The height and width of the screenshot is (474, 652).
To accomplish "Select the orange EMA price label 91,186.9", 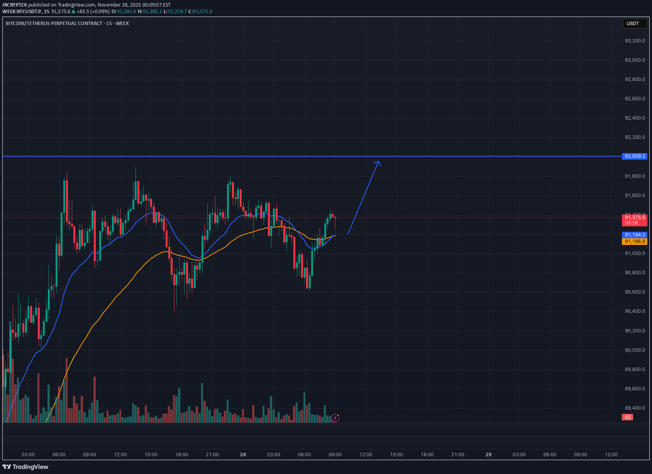I will tap(635, 241).
